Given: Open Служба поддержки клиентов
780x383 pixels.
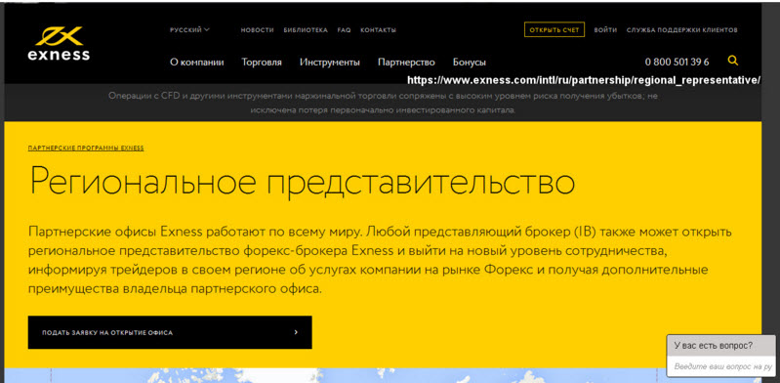Looking at the screenshot, I should point(682,30).
